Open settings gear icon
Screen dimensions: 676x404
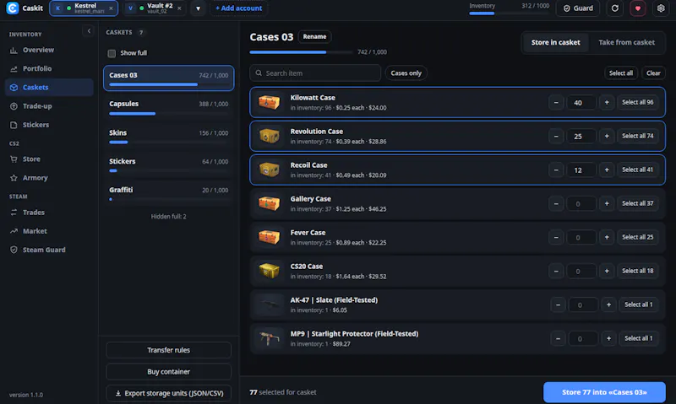click(x=661, y=8)
